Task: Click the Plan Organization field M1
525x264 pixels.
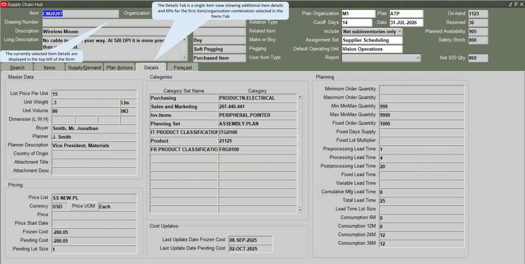Action: tap(358, 14)
